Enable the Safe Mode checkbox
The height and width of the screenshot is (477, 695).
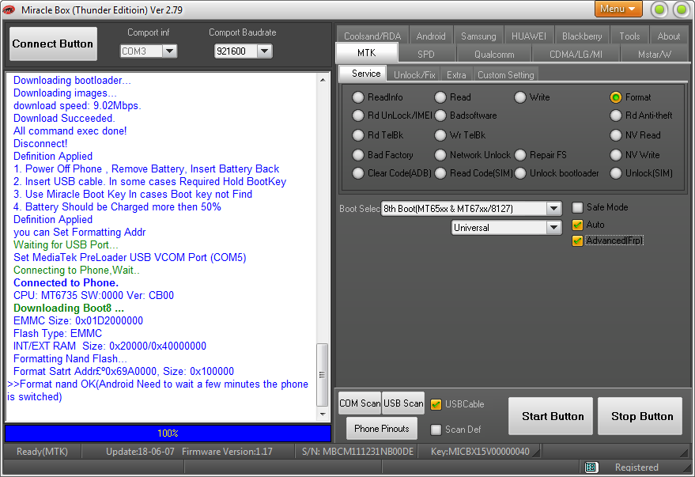coord(577,207)
